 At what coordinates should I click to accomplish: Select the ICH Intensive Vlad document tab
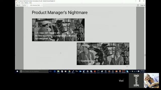pyautogui.click(x=35, y=5)
